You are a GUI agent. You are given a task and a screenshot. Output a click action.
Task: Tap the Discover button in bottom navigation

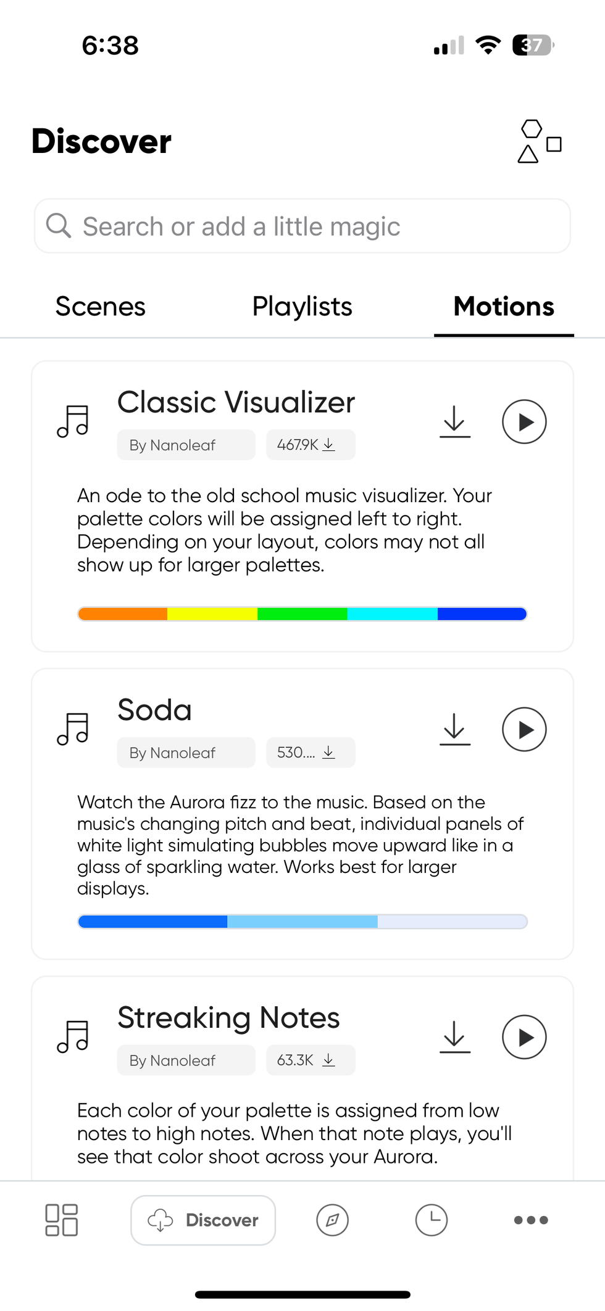click(x=202, y=1220)
